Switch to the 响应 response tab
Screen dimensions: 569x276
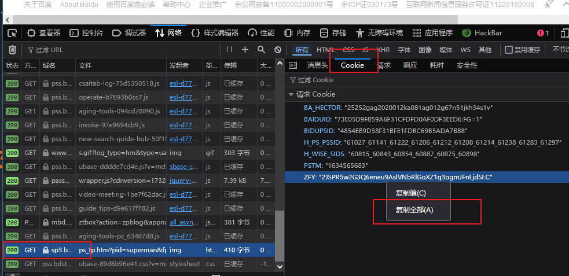[410, 65]
